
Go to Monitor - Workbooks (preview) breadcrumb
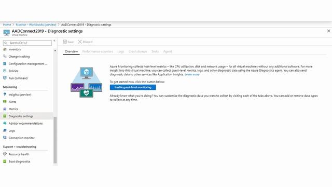click(36, 24)
